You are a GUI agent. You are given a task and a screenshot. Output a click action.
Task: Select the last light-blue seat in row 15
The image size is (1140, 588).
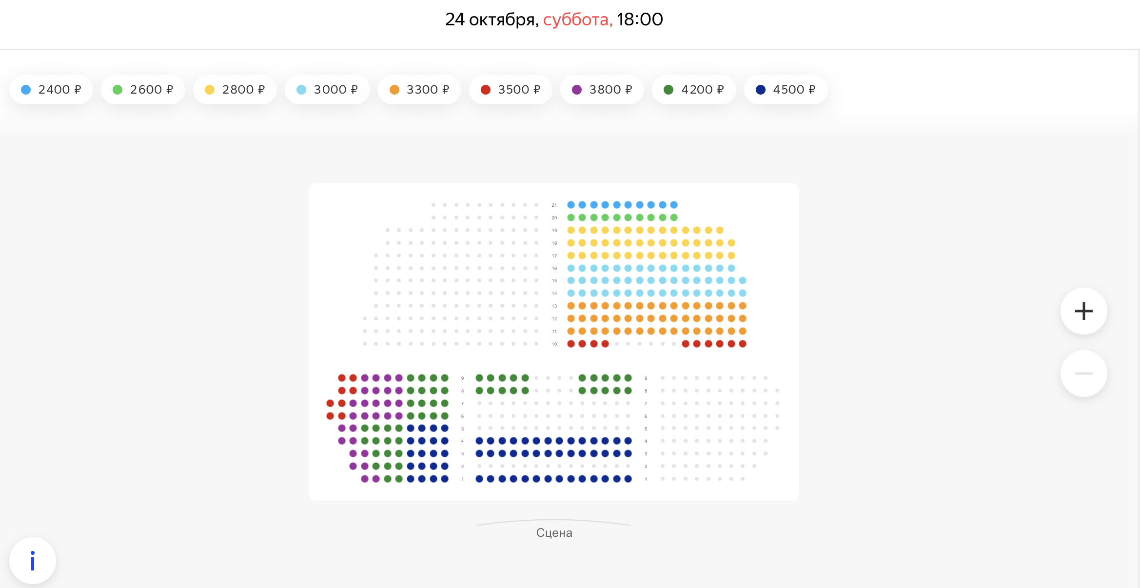coord(743,280)
